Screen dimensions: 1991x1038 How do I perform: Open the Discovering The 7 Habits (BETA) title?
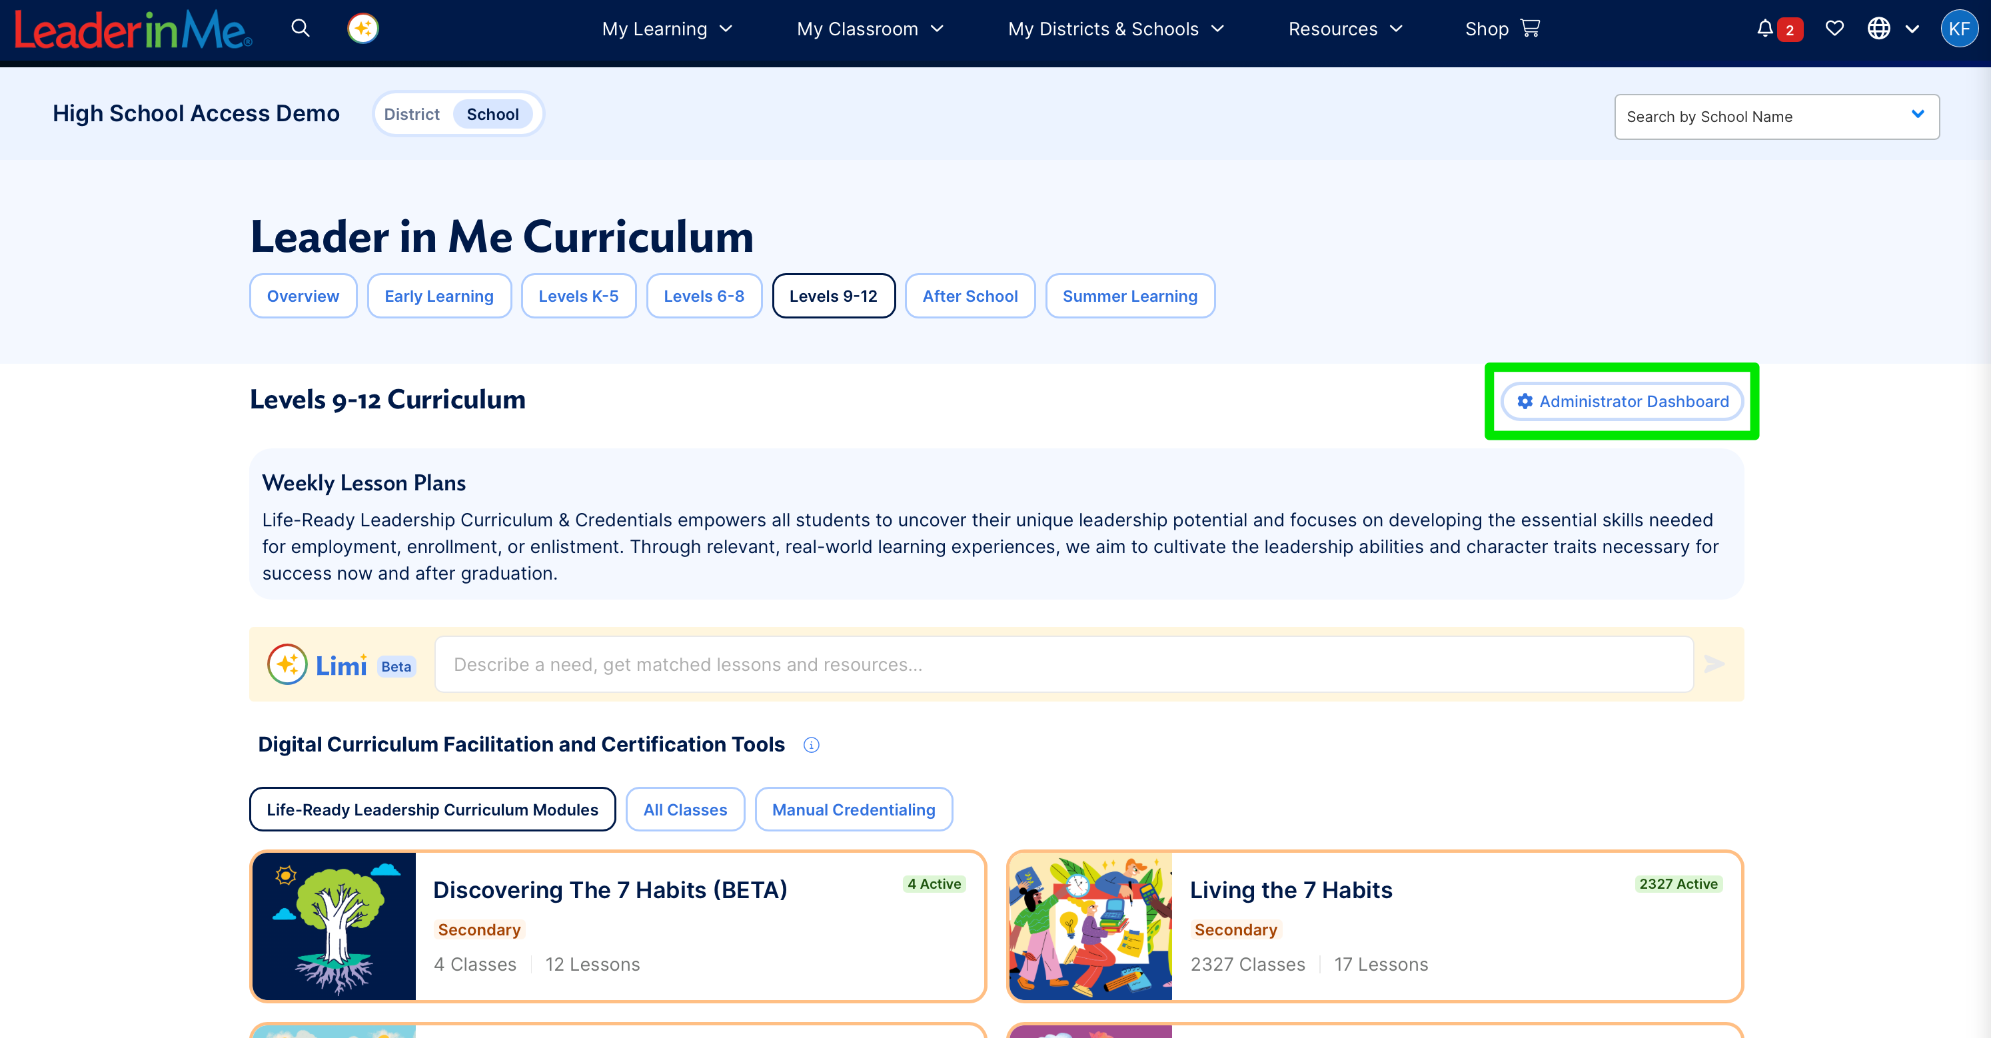pyautogui.click(x=610, y=889)
